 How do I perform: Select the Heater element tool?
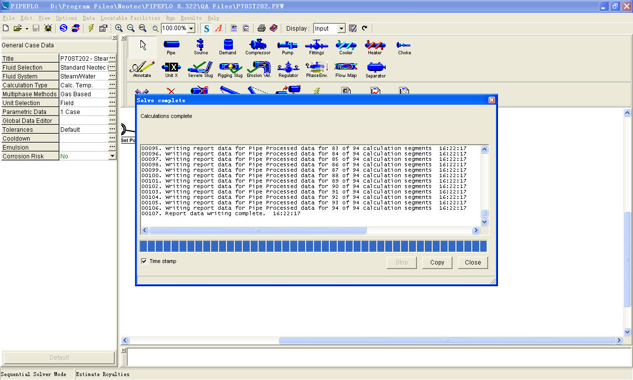(375, 47)
